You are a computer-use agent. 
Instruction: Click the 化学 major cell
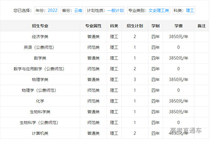coord(40,101)
